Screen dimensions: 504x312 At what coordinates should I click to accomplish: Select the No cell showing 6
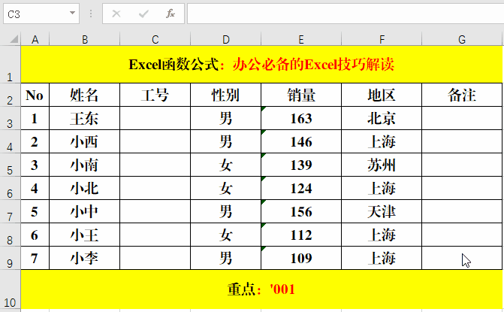pyautogui.click(x=35, y=235)
